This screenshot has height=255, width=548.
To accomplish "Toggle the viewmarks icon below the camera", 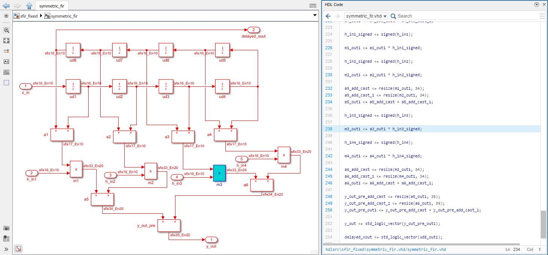I will click(6, 238).
